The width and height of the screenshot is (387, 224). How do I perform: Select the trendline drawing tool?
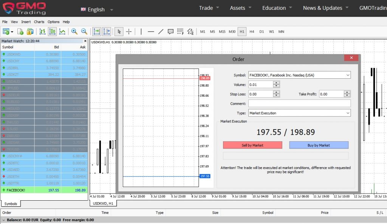point(161,32)
